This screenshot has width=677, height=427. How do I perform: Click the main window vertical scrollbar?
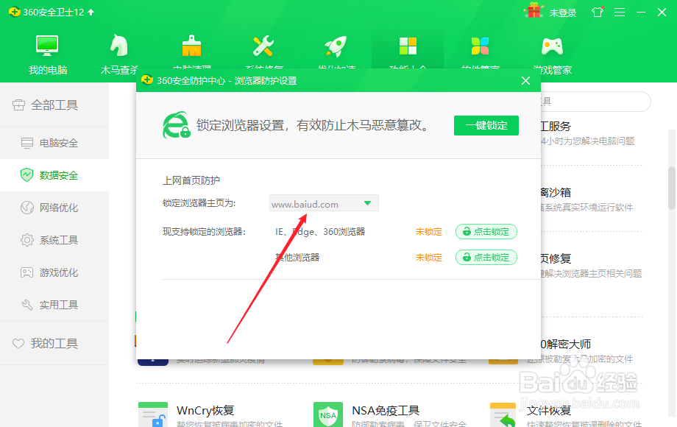pos(673,188)
